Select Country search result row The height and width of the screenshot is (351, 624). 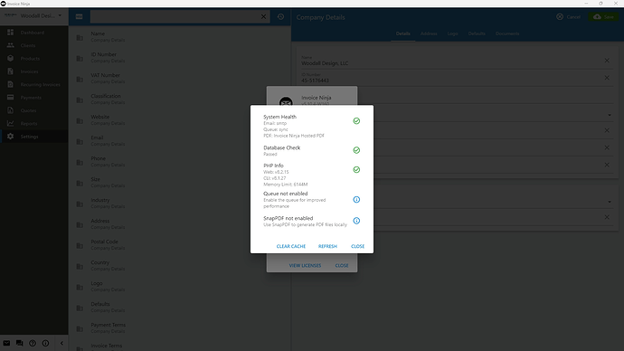point(180,265)
